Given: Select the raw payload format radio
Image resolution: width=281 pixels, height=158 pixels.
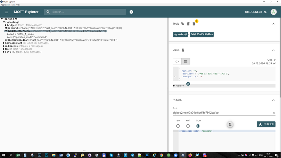Looking at the screenshot, I should point(178,126).
